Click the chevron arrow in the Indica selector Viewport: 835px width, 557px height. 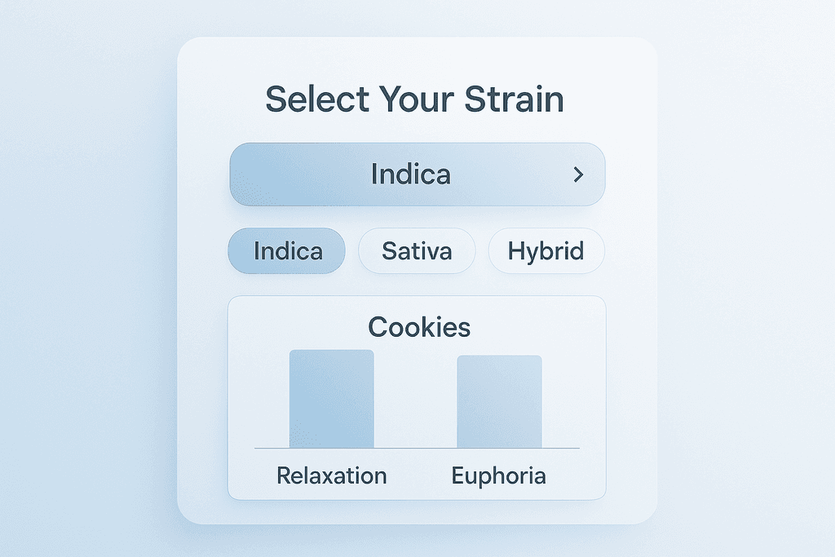click(578, 175)
